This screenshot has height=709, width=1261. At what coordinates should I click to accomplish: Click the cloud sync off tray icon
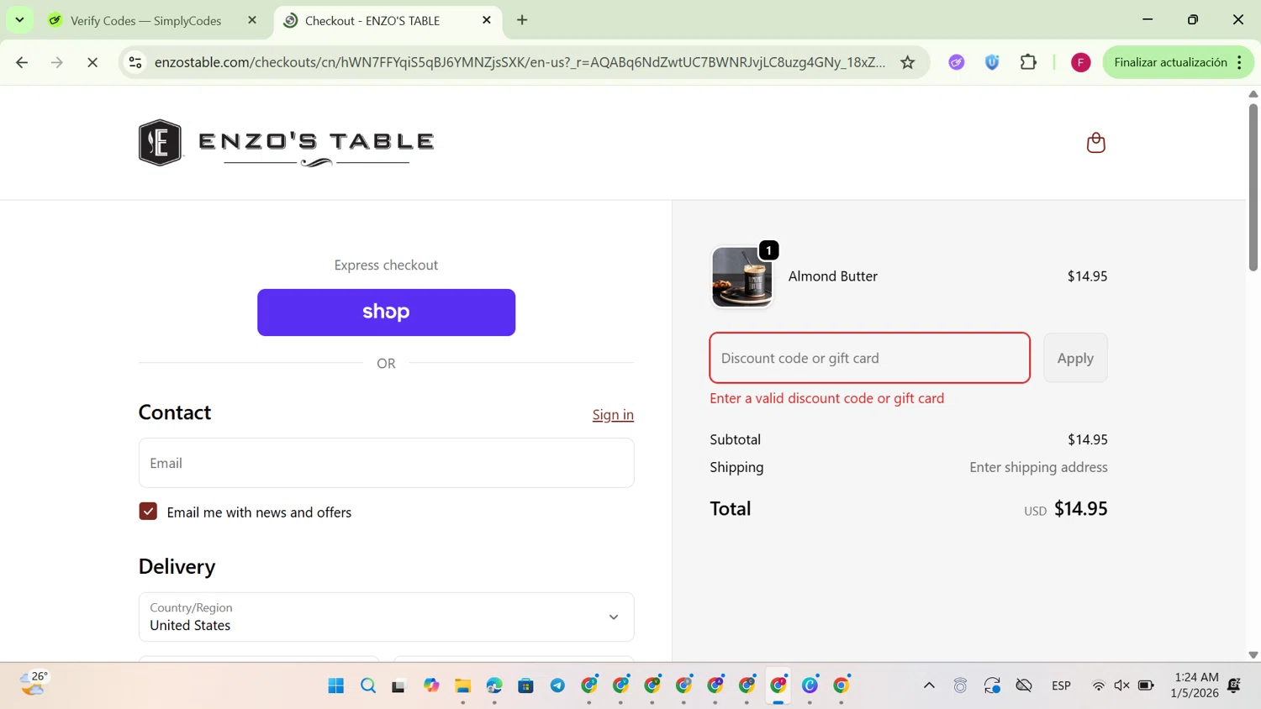point(1024,685)
